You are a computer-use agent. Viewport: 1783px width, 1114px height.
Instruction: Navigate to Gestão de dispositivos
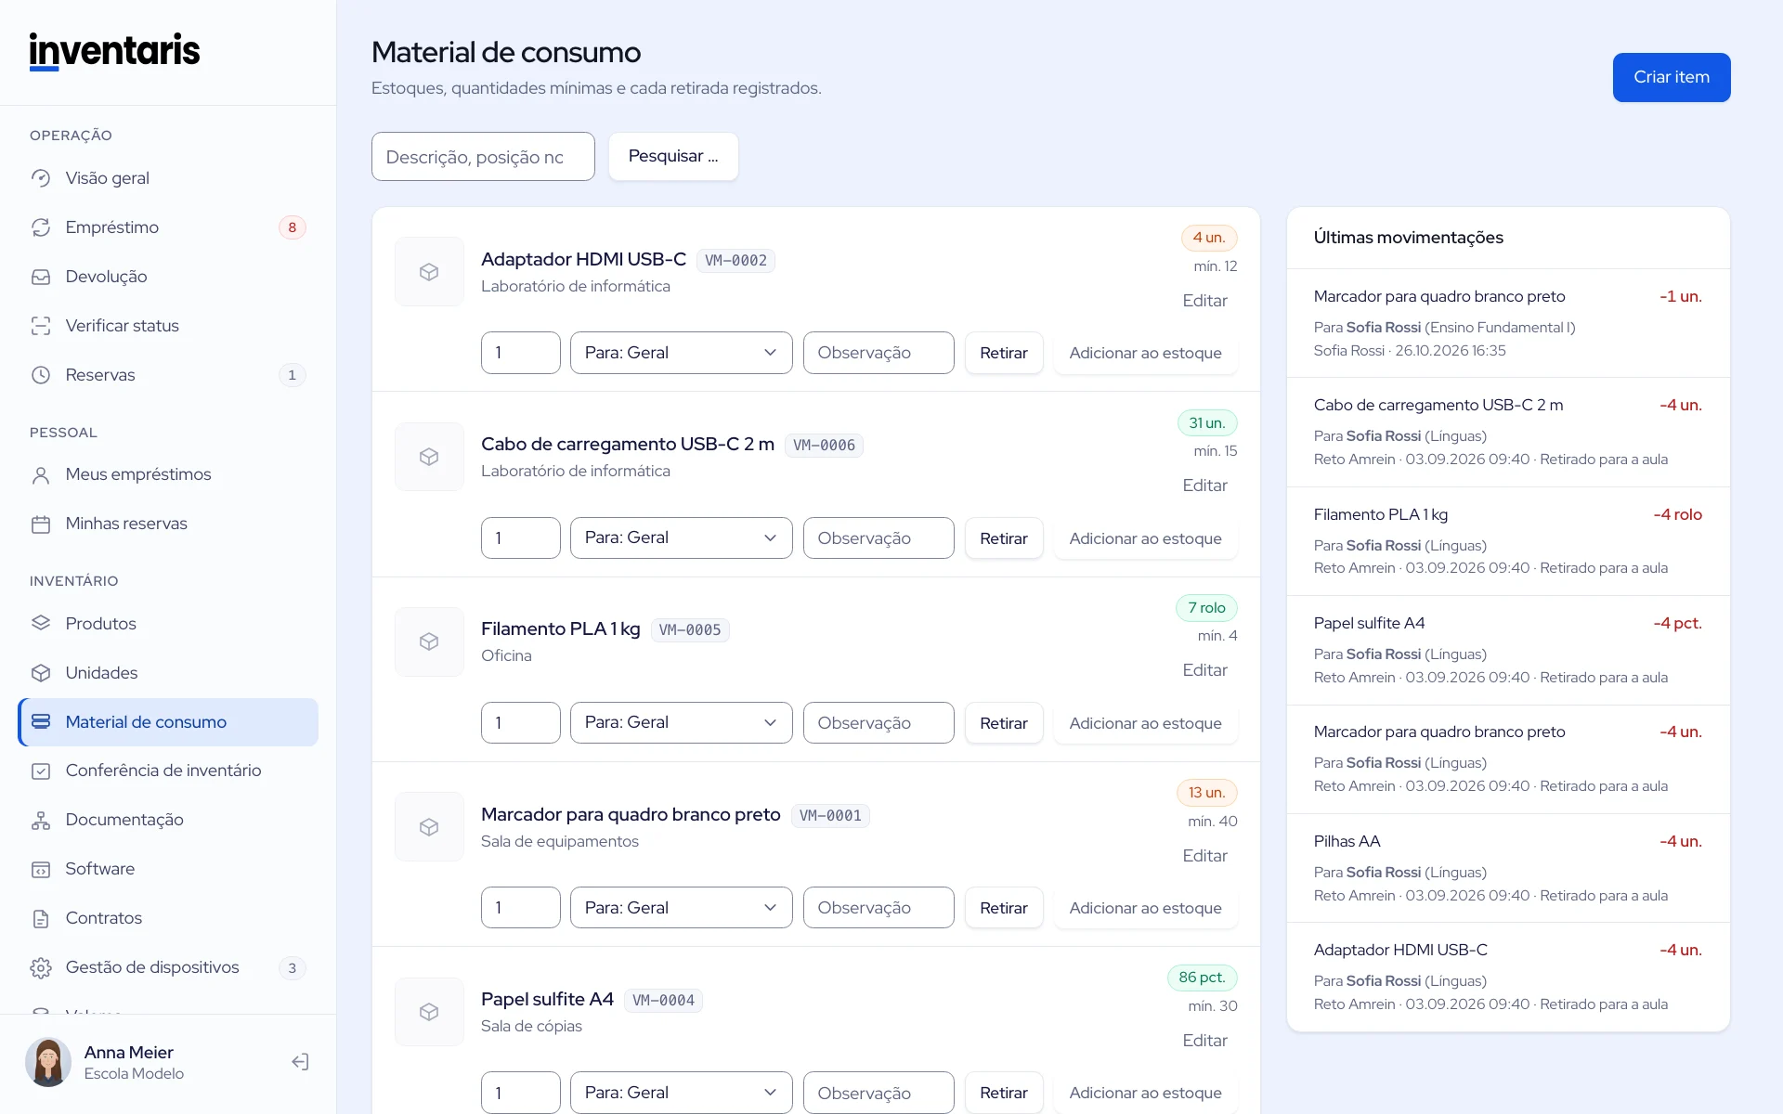pyautogui.click(x=168, y=968)
